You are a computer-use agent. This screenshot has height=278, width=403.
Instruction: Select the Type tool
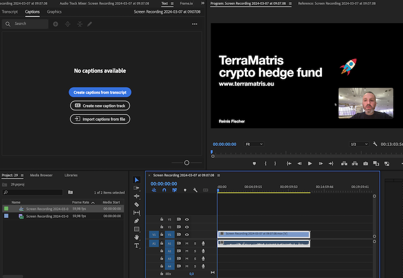137,246
